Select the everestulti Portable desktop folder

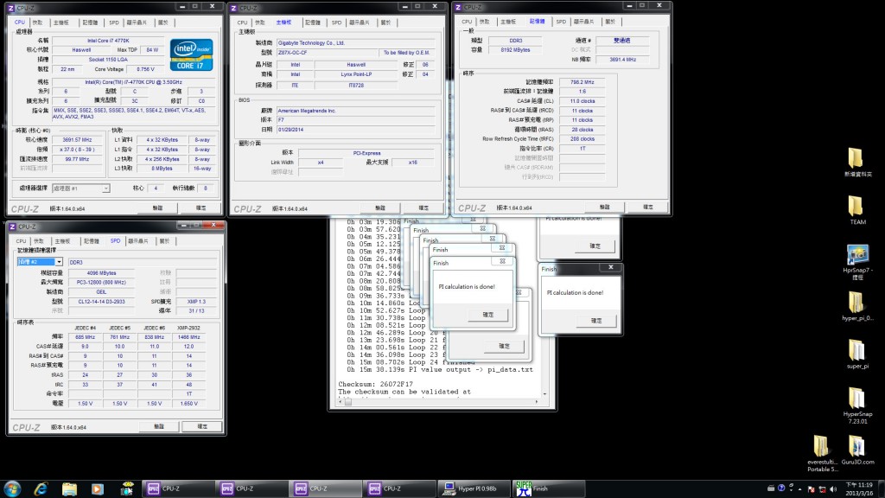(x=822, y=453)
